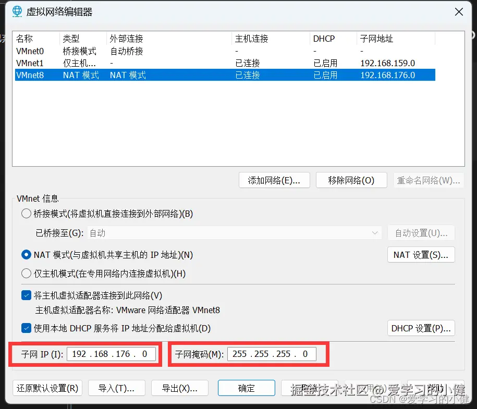Click the 子网掩码 input field

(272, 354)
